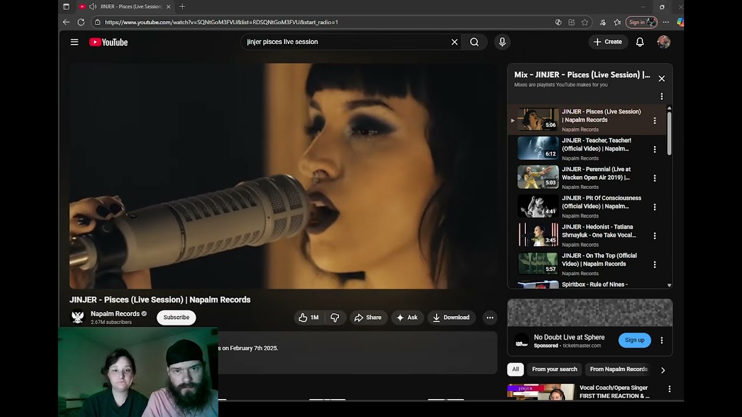Viewport: 742px width, 417px height.
Task: Start voice search with the microphone
Action: pyautogui.click(x=502, y=42)
